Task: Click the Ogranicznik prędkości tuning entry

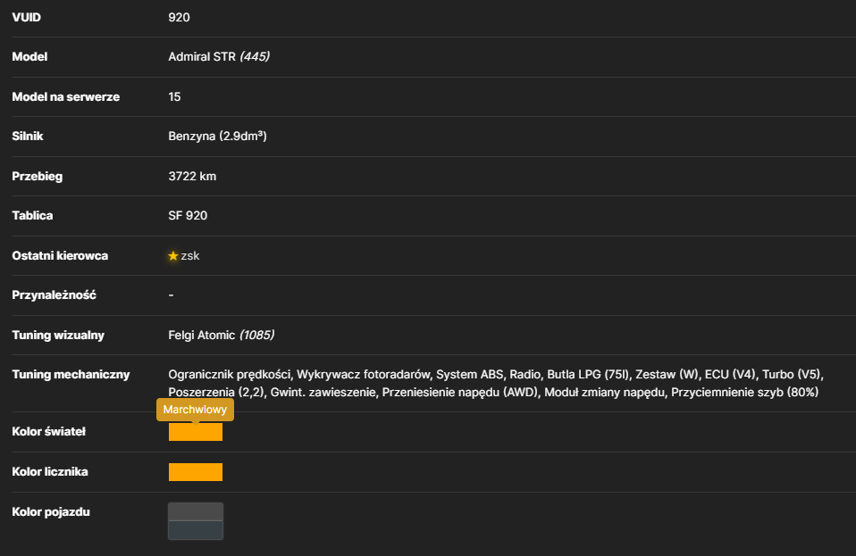Action: tap(230, 375)
